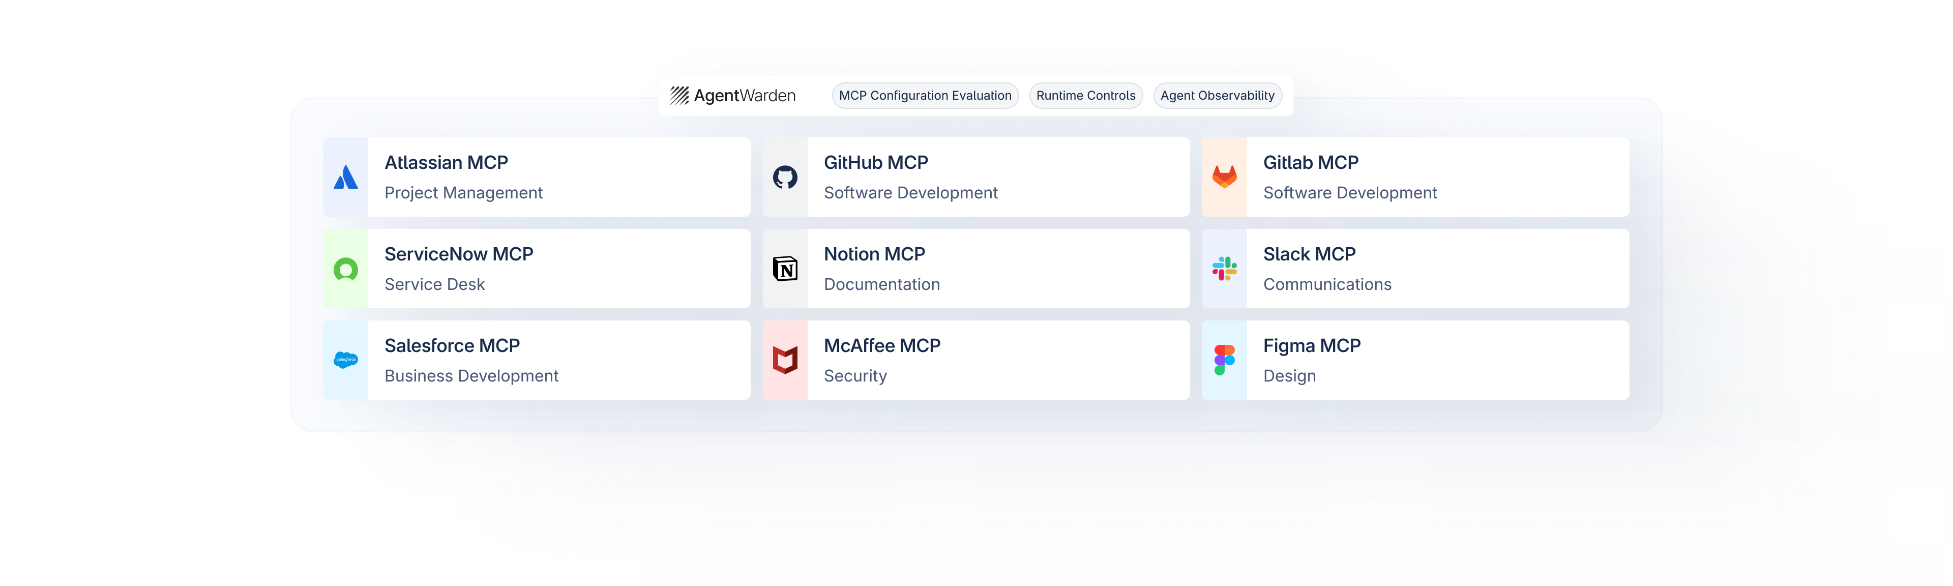The image size is (1953, 586).
Task: Click the Salesforce cloud icon
Action: point(346,360)
